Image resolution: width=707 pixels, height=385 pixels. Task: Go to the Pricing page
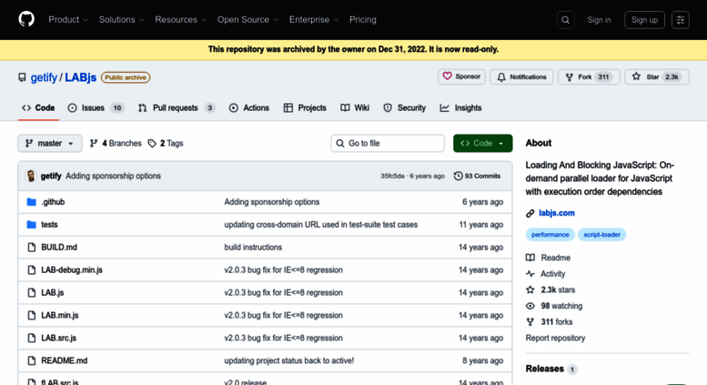coord(362,19)
